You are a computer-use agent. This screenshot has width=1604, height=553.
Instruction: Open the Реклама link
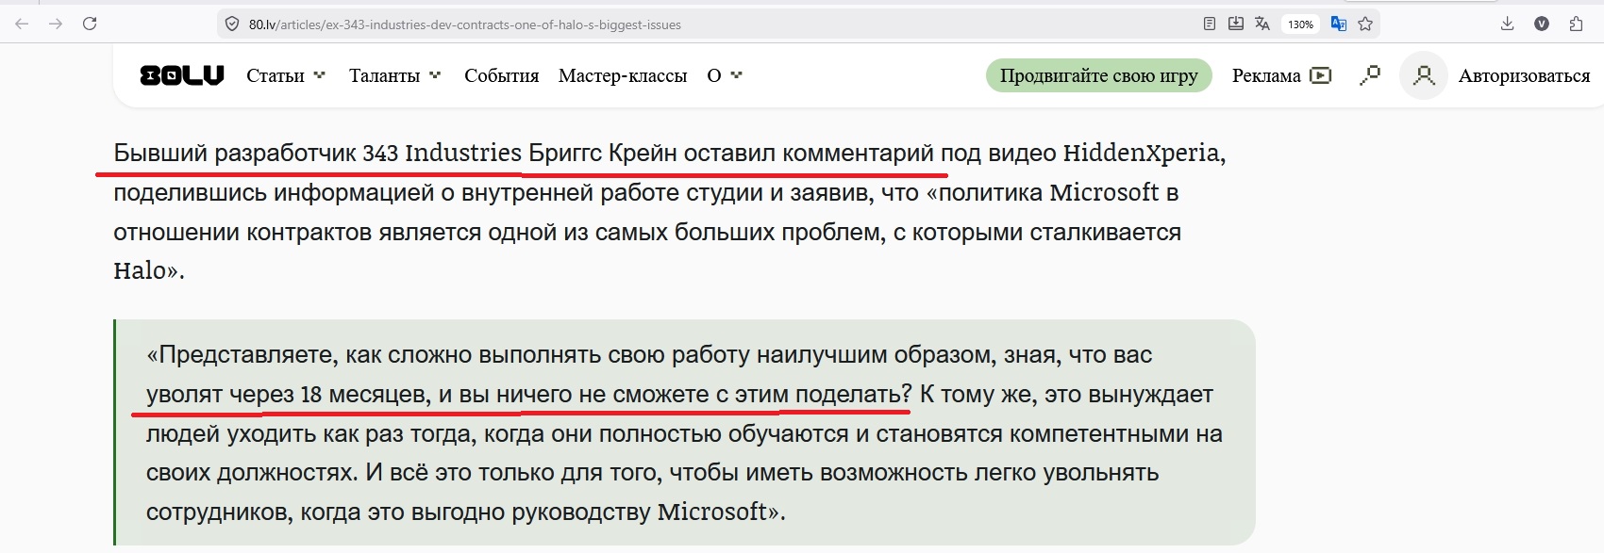point(1266,75)
